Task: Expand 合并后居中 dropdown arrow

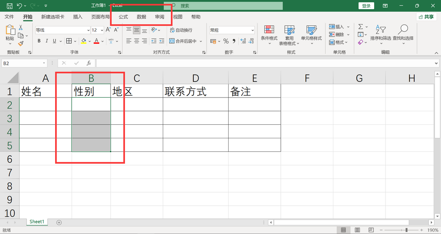Action: tap(201, 41)
